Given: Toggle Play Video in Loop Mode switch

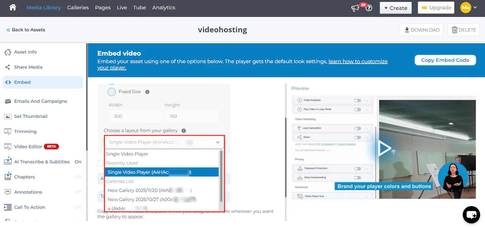Looking at the screenshot, I should (358, 109).
